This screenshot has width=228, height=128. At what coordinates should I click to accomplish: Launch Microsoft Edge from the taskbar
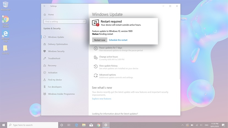(77, 125)
